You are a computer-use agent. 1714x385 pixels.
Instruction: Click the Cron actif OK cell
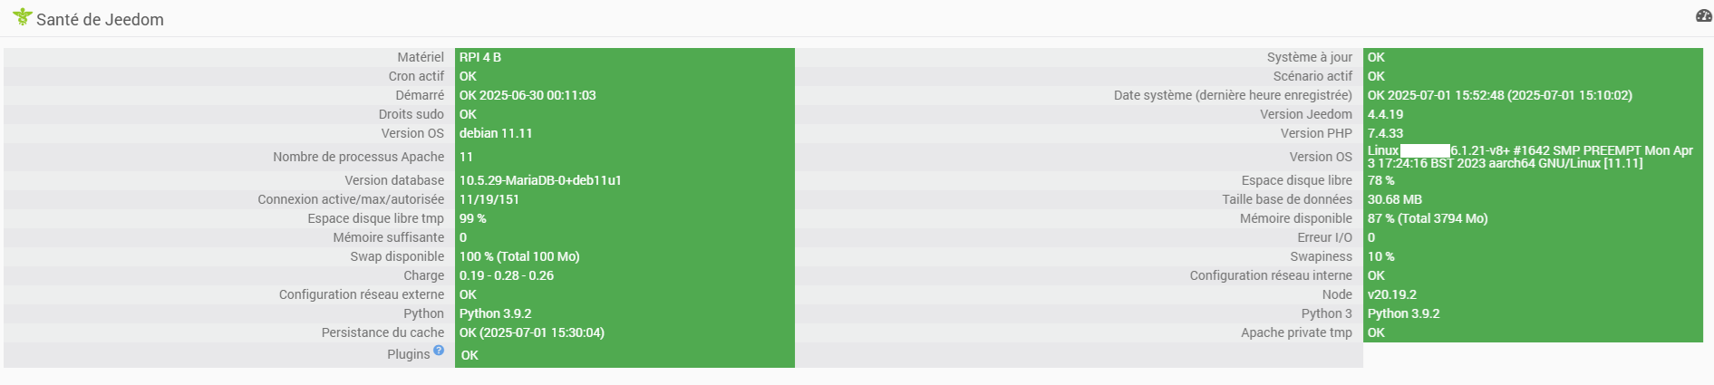(625, 76)
